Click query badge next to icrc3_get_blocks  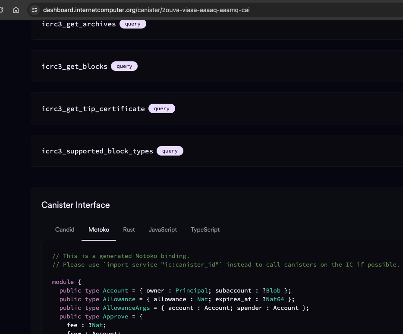pyautogui.click(x=124, y=66)
